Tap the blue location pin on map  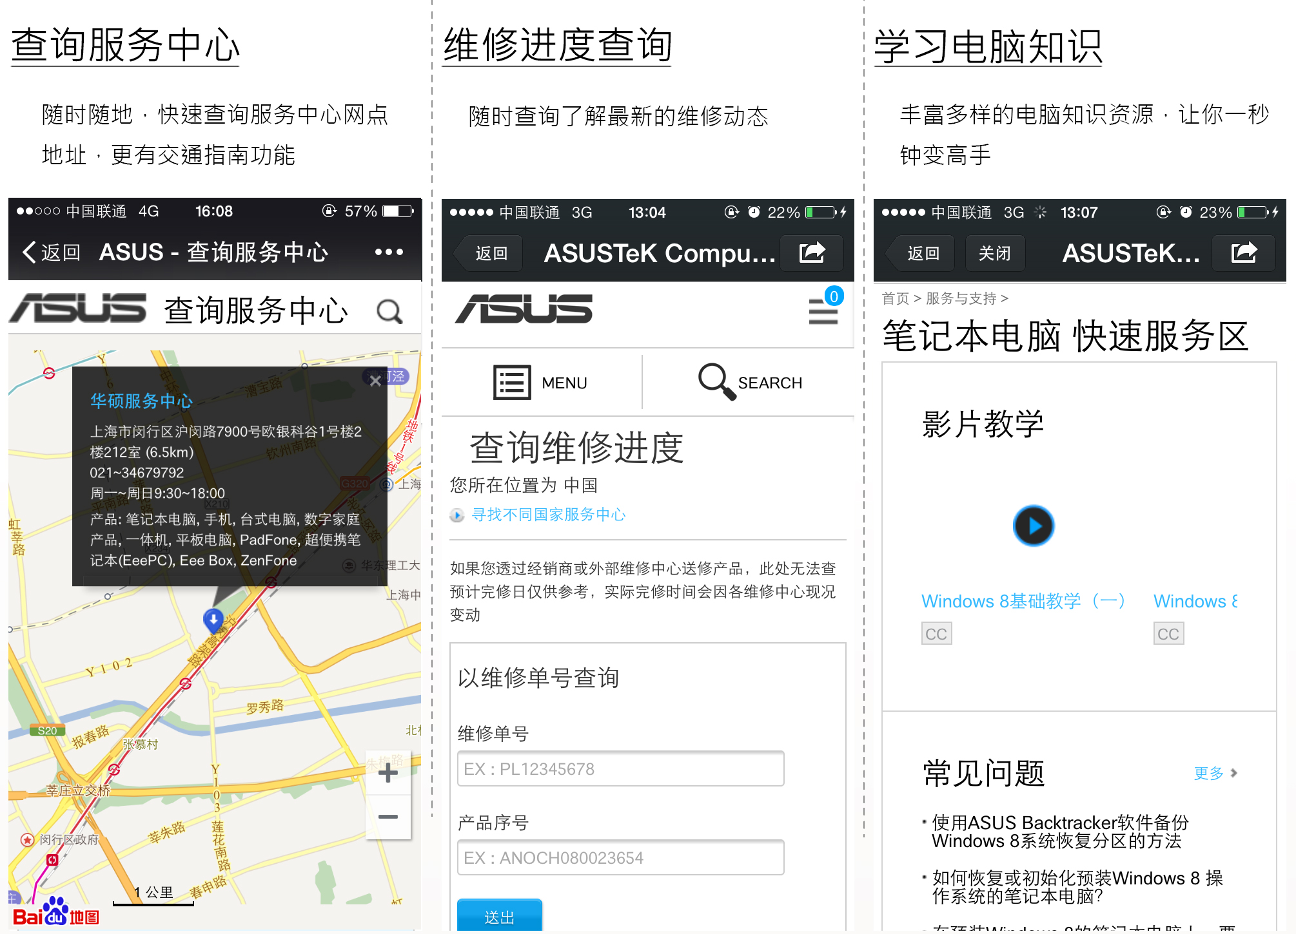(x=213, y=620)
